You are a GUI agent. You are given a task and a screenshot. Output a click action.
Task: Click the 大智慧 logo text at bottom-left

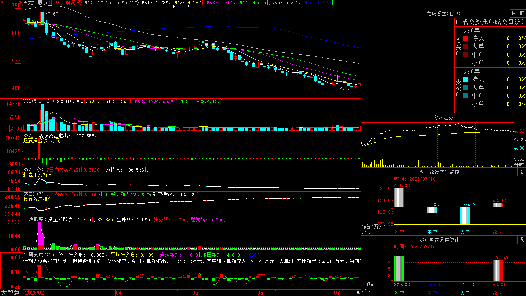pos(10,292)
